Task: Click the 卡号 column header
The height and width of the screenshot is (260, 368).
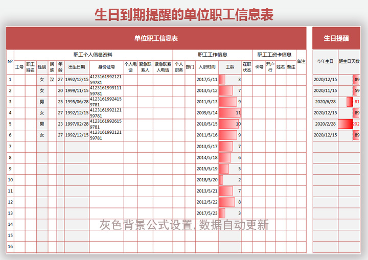Action: click(x=259, y=67)
